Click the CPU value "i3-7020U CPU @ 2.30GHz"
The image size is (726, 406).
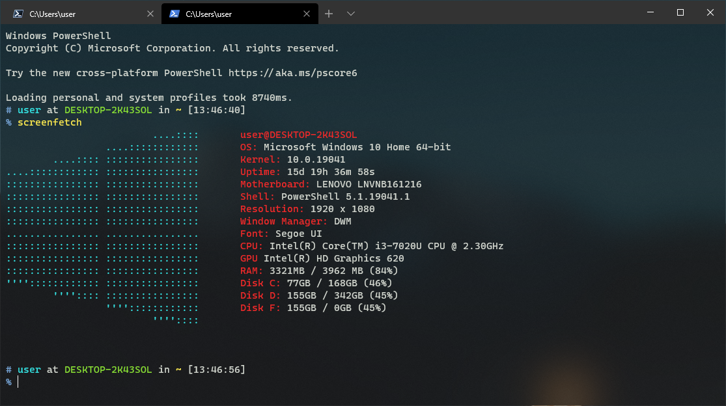(439, 247)
